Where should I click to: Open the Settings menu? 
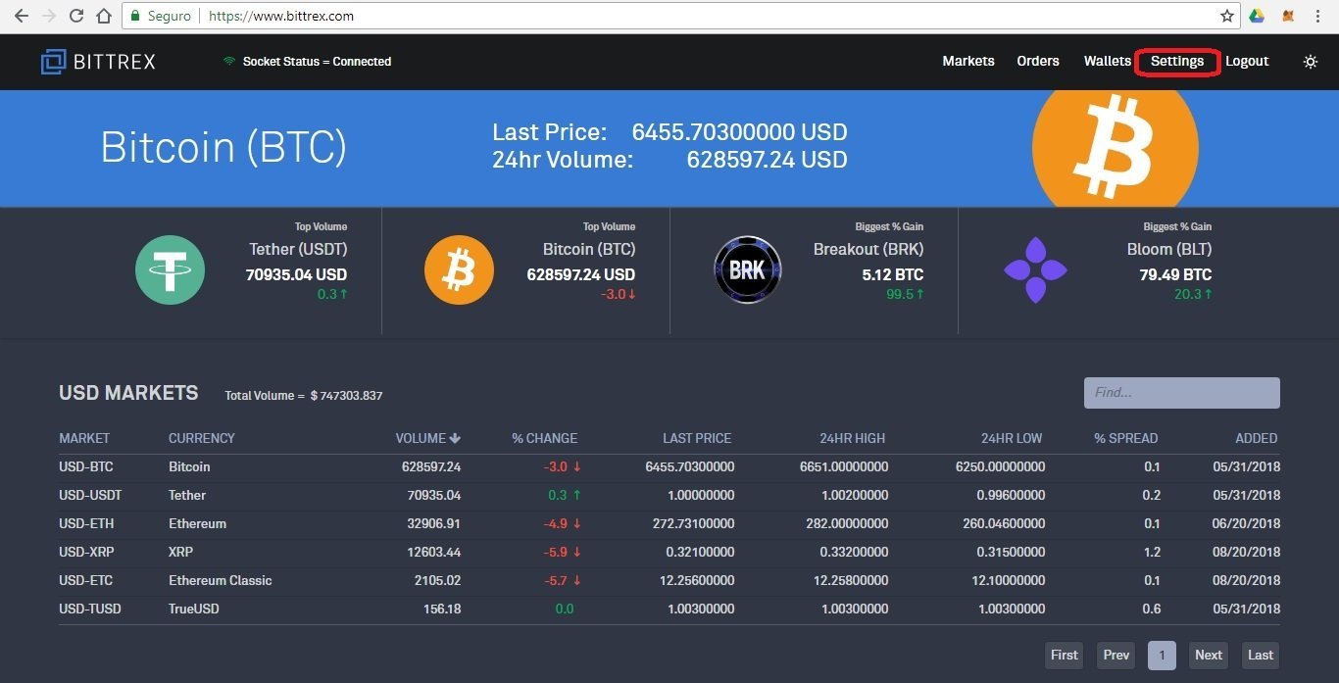tap(1177, 61)
